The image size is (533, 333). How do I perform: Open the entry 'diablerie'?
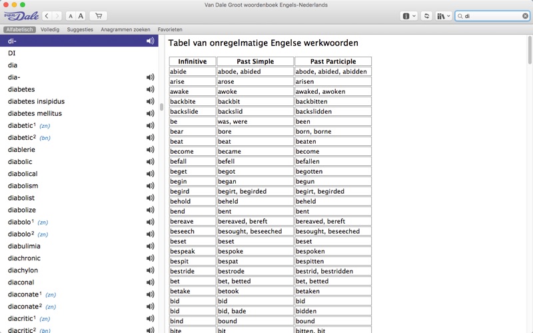tap(79, 149)
